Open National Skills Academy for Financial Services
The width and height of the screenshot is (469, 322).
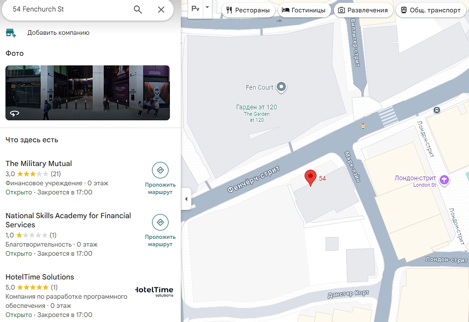(x=68, y=220)
